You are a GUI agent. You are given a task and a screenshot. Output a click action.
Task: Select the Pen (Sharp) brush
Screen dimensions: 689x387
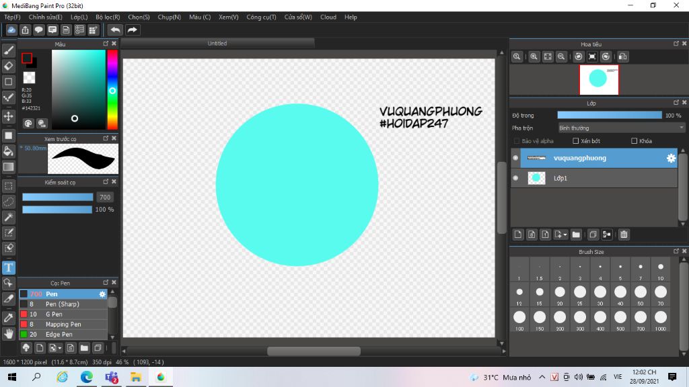[x=63, y=304]
